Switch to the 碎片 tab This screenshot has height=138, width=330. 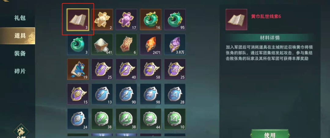coord(20,71)
